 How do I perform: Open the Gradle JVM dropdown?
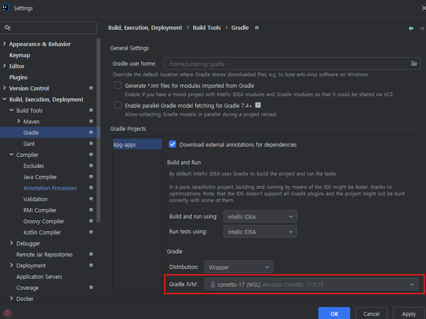[311, 284]
